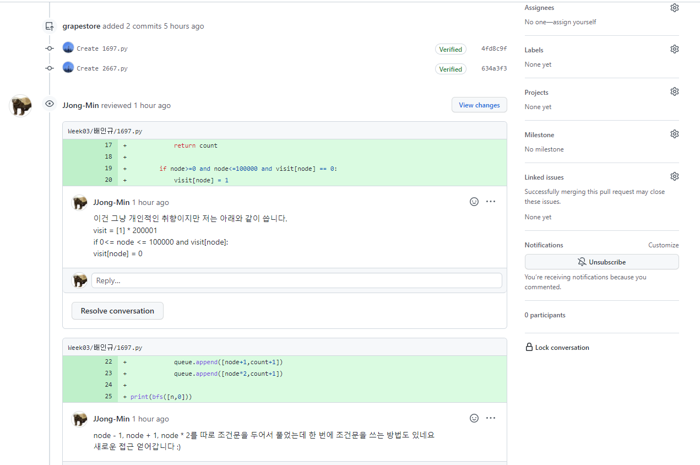Click the lock icon for Lock conversation
700x465 pixels.
coord(529,347)
